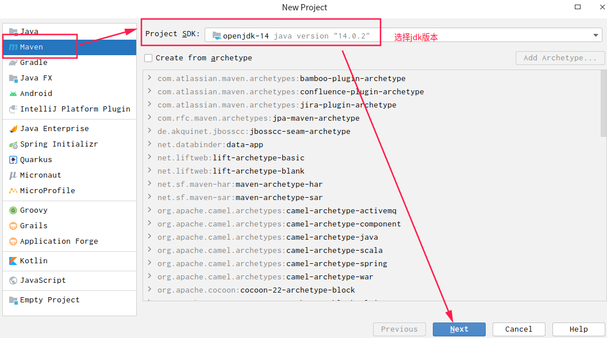Select Java Enterprise label

55,129
